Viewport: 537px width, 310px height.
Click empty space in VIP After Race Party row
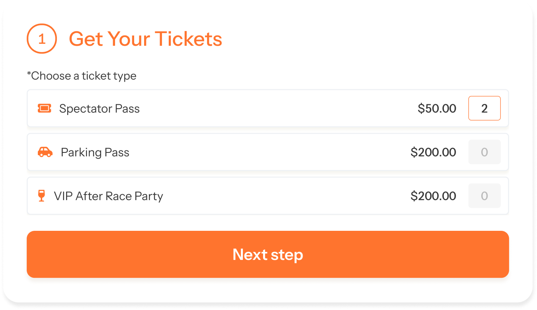287,196
